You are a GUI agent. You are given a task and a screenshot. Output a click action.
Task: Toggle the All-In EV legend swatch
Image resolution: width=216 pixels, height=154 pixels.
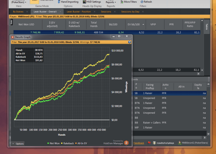[76, 143]
